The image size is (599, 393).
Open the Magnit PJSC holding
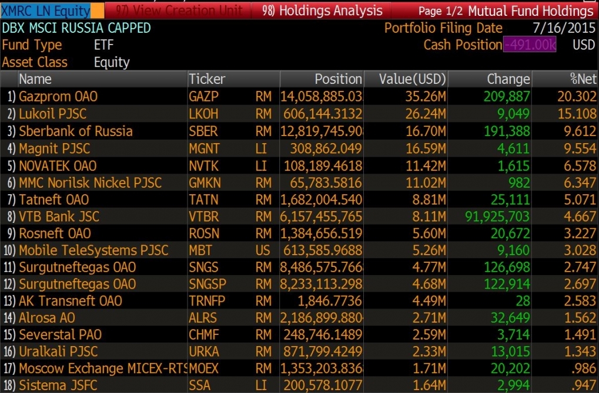click(x=55, y=148)
